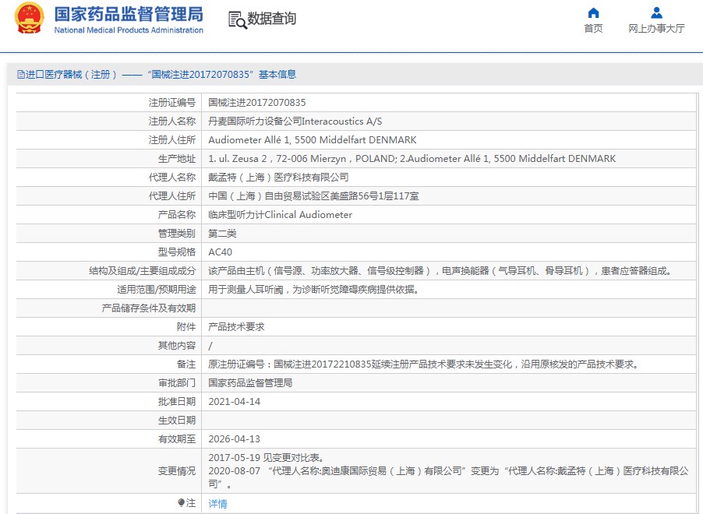Screen dimensions: 703x514
Task: Click the 代理人名称 label
Action: (172, 178)
